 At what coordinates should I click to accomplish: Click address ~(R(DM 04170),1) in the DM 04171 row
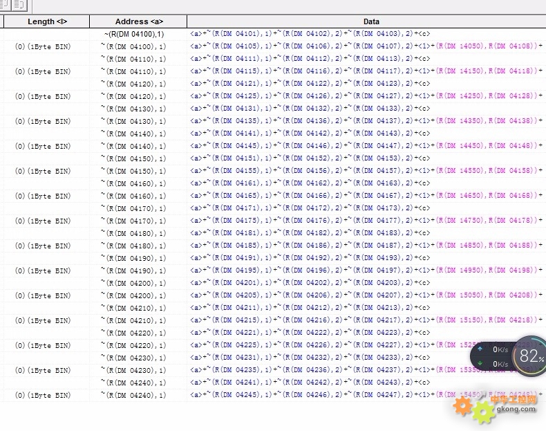pyautogui.click(x=133, y=208)
